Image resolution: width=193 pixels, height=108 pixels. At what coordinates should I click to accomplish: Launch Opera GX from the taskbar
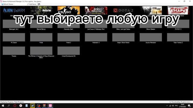15,106
